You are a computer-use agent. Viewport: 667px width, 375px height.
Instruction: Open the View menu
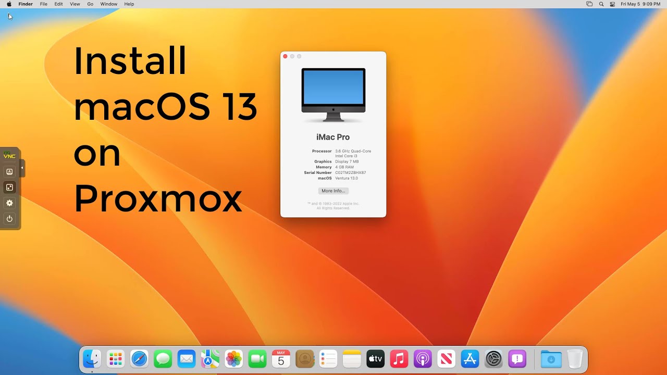[75, 4]
